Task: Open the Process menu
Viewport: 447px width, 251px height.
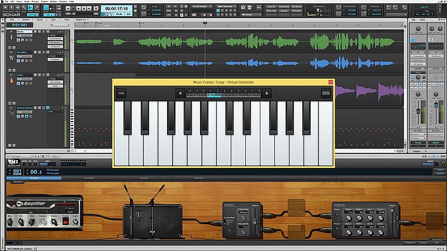Action: 35,2
